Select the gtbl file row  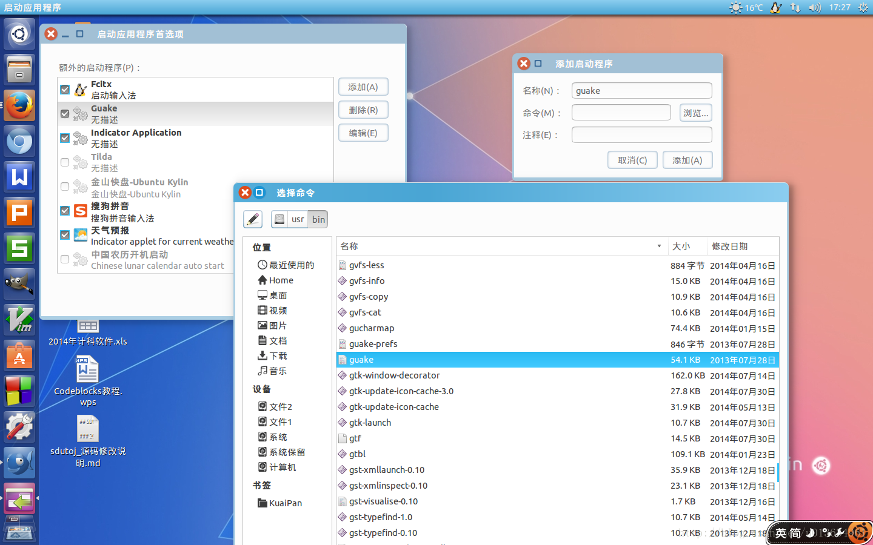[557, 454]
